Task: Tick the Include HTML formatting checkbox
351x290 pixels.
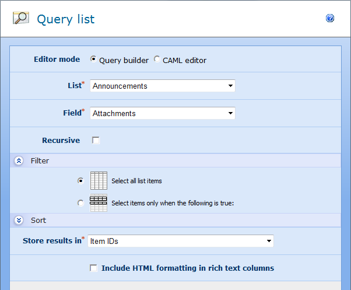Action: point(93,268)
